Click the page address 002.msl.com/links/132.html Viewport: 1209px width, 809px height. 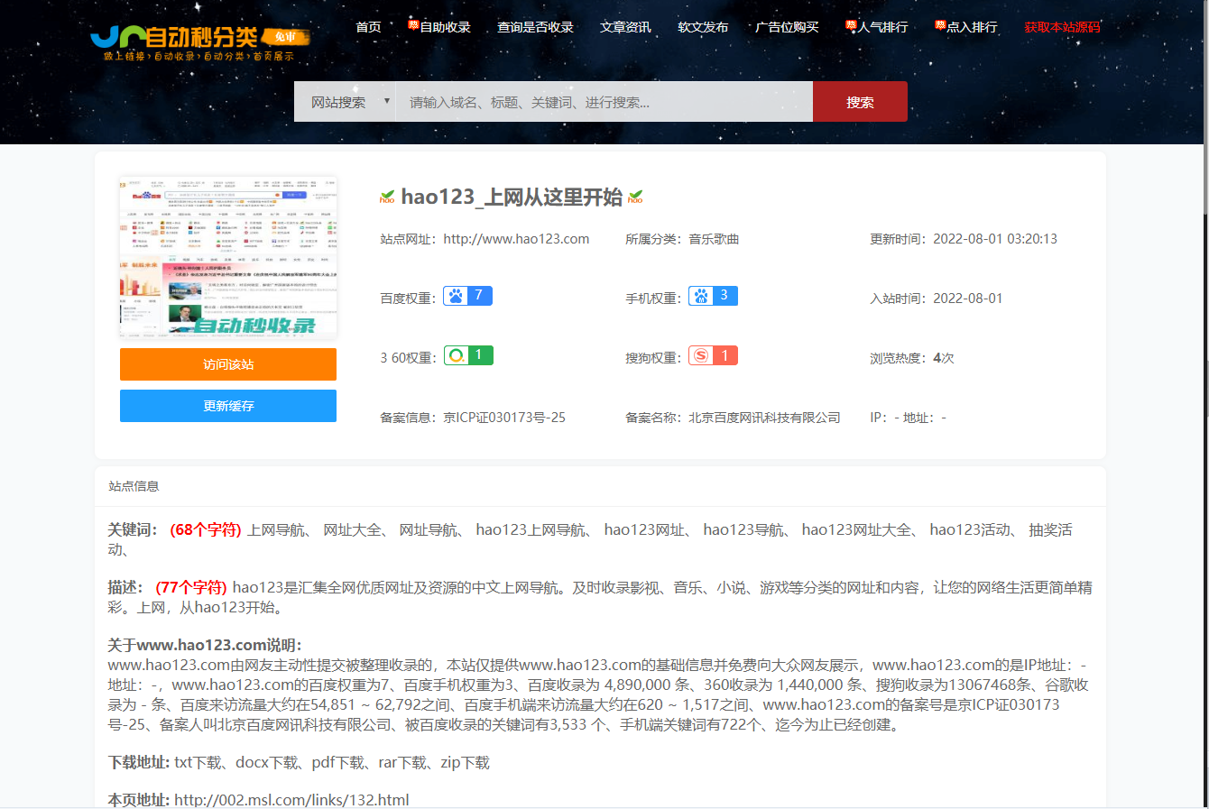(x=291, y=800)
